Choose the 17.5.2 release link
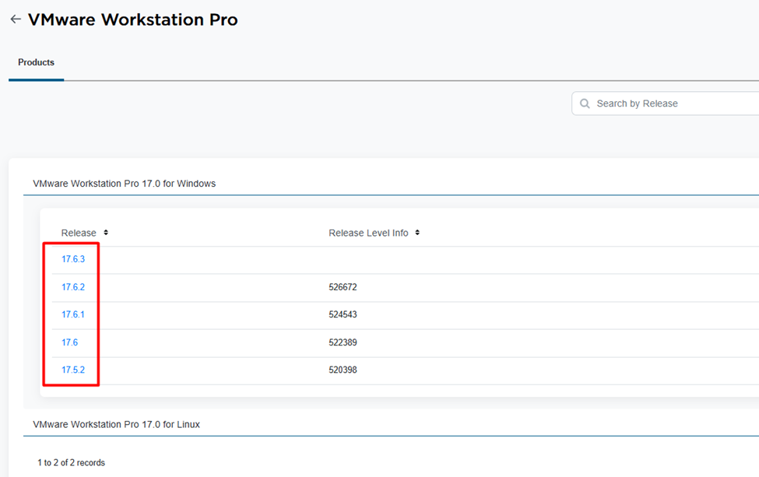Screen dimensions: 759x477 73,370
